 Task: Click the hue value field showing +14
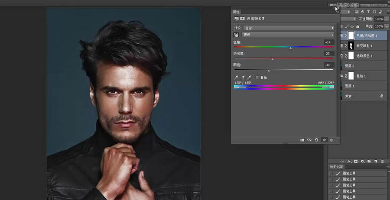tap(329, 42)
